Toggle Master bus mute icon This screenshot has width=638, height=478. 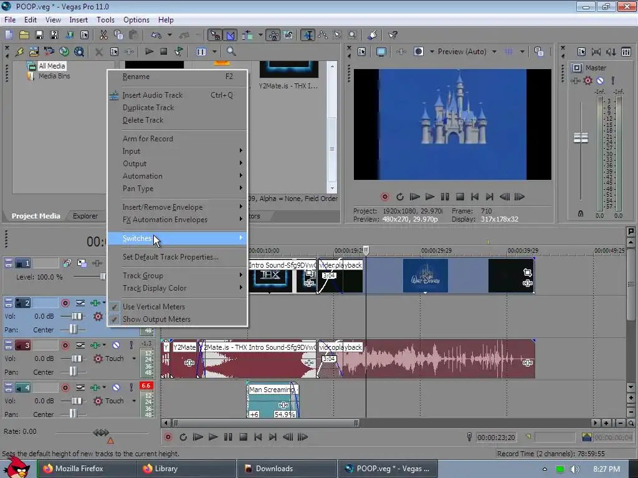pyautogui.click(x=600, y=80)
